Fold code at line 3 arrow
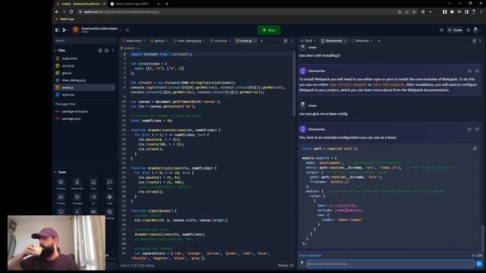This screenshot has height=273, width=486. point(128,64)
